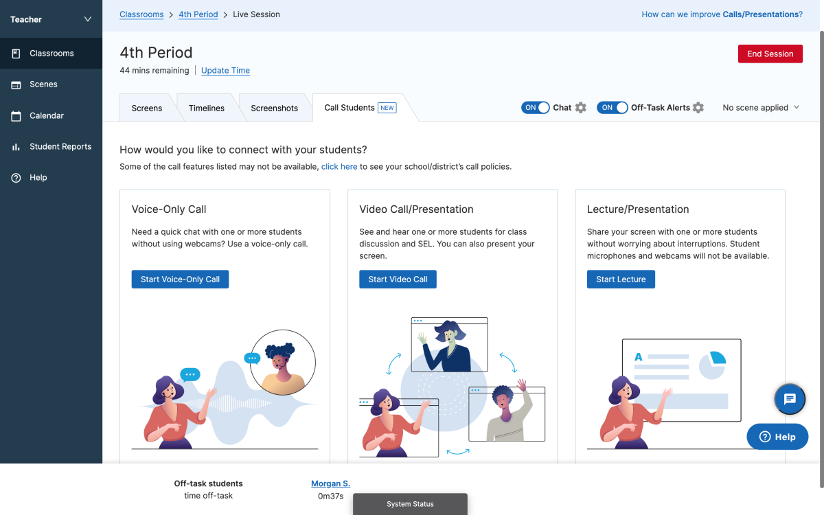Click the 'click here' call policies link

click(339, 167)
